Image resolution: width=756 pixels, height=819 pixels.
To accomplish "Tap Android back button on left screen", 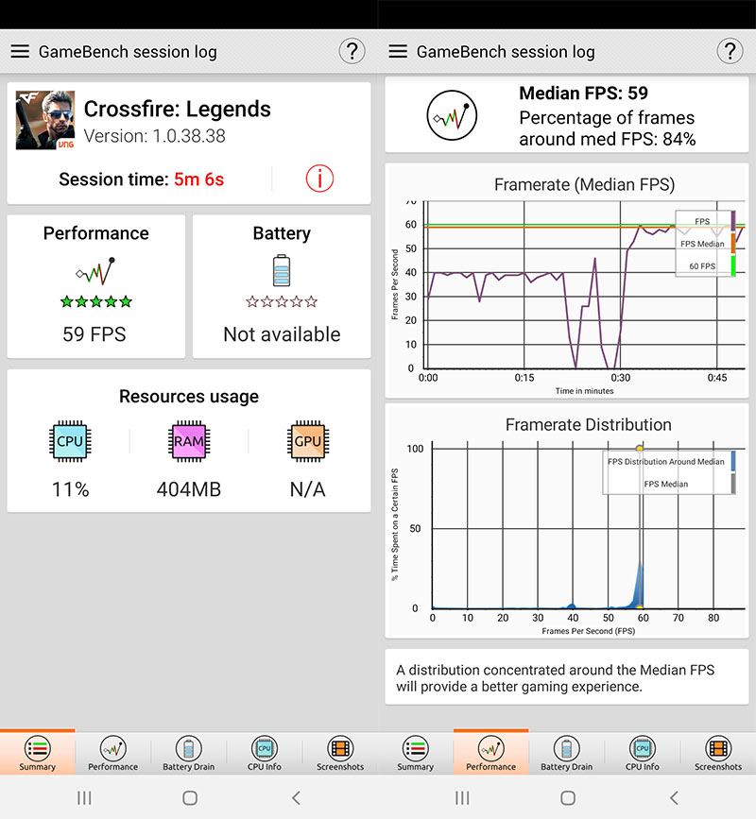I will pyautogui.click(x=296, y=797).
